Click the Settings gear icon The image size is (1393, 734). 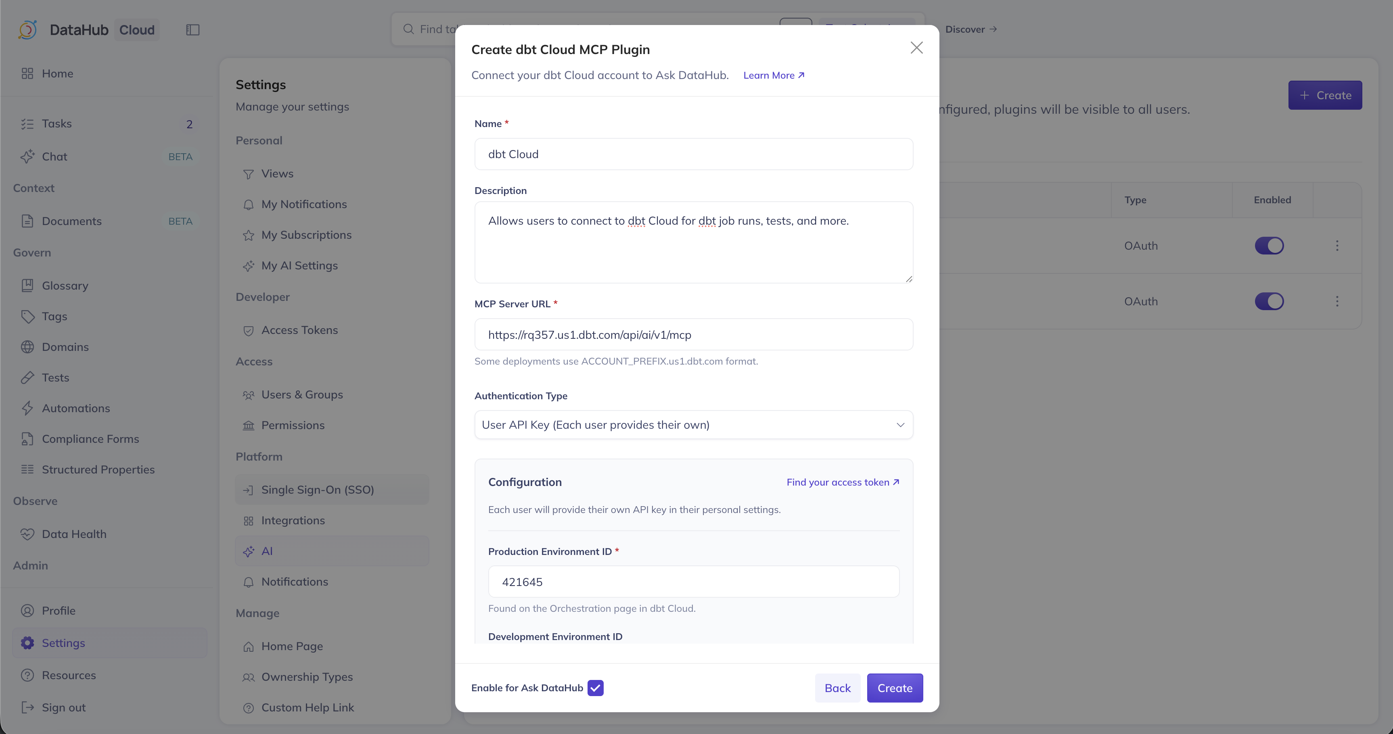[x=27, y=643]
